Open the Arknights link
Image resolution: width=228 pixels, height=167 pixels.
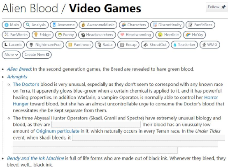tap(17, 77)
